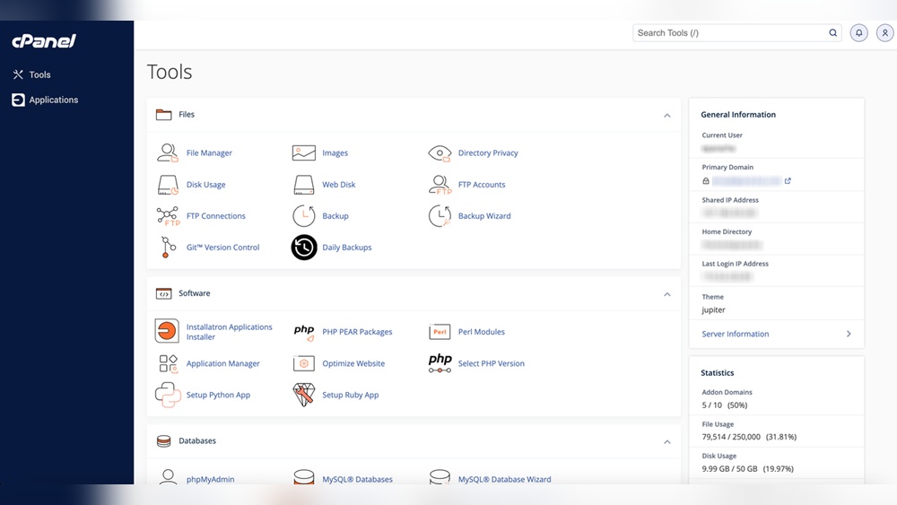Click the PHP PEAR Packages icon

pos(304,332)
